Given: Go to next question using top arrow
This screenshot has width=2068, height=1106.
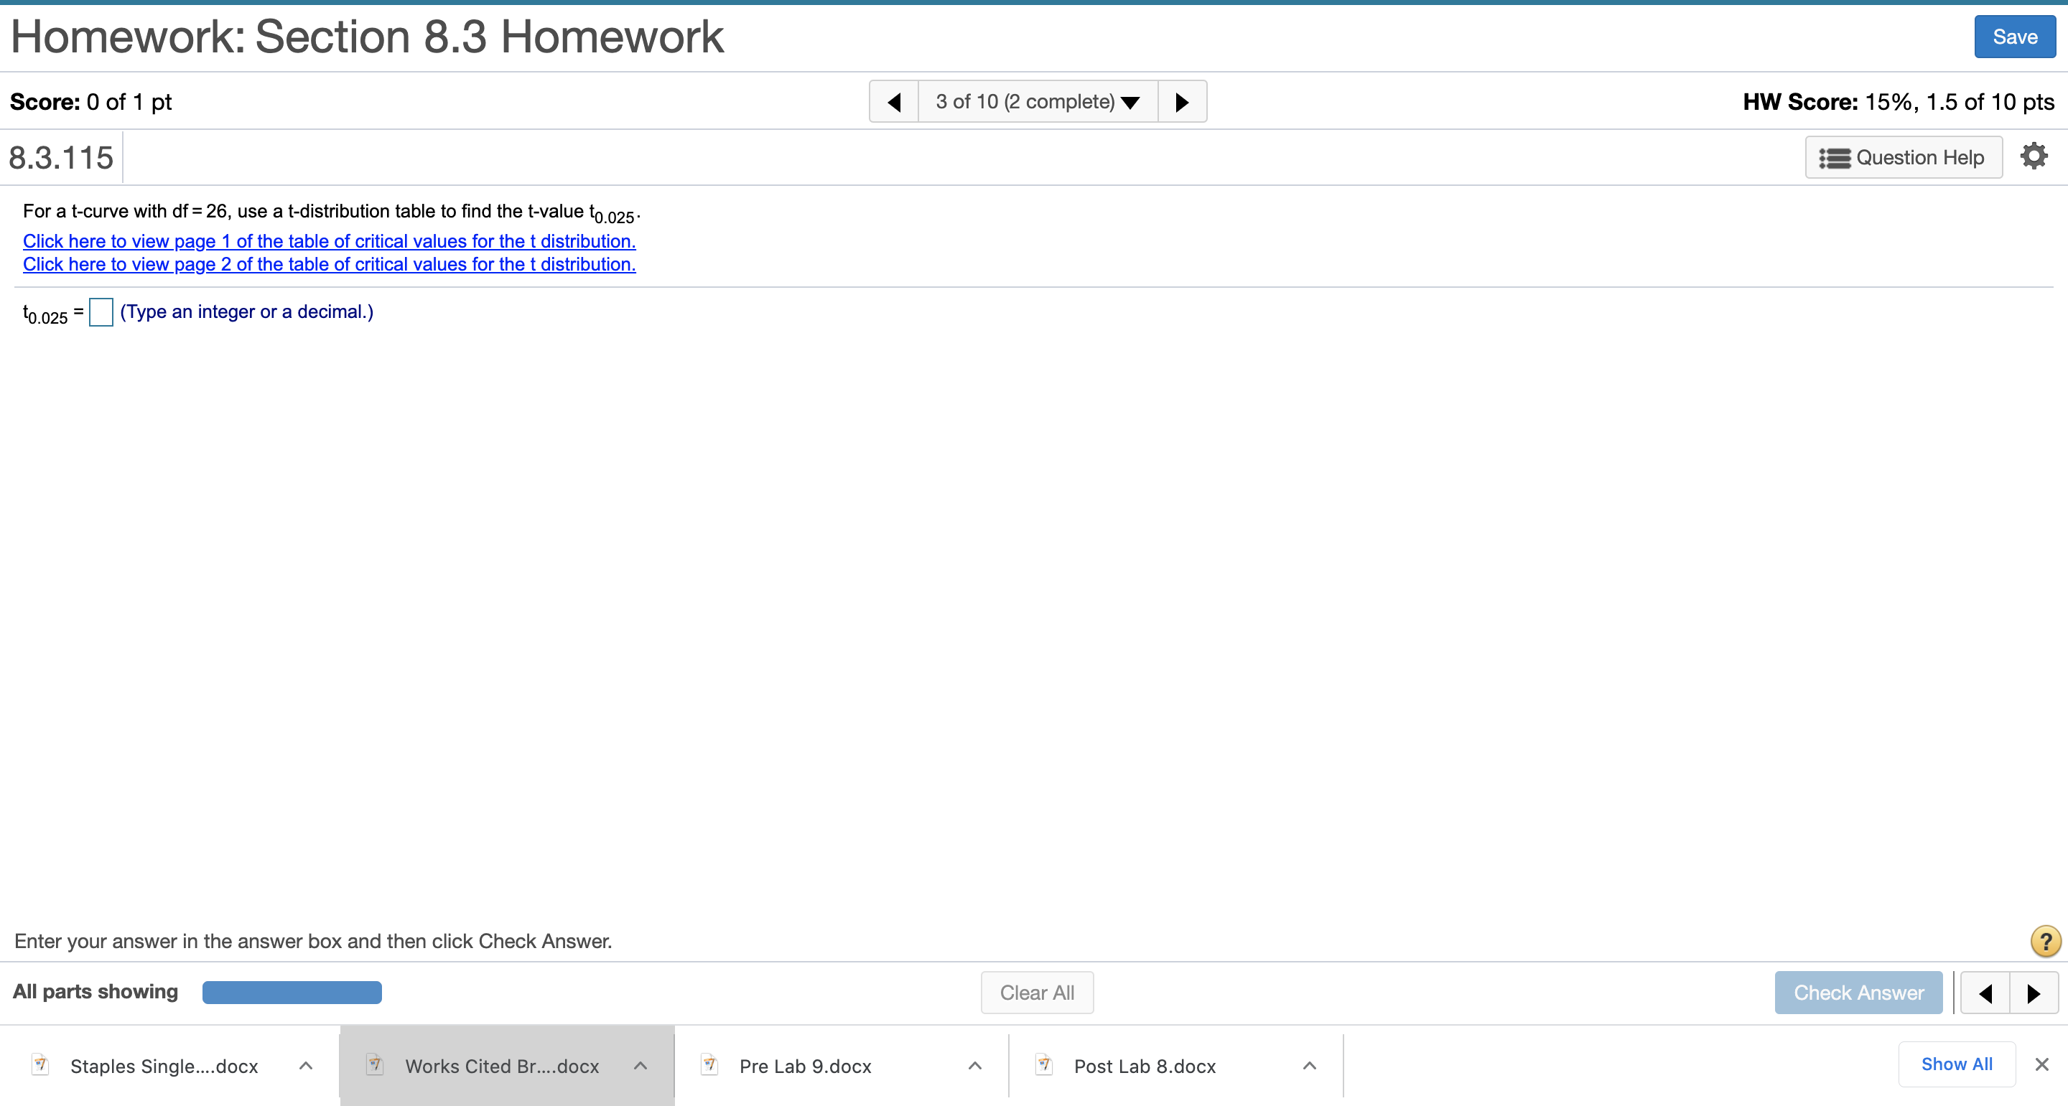Looking at the screenshot, I should (1182, 102).
